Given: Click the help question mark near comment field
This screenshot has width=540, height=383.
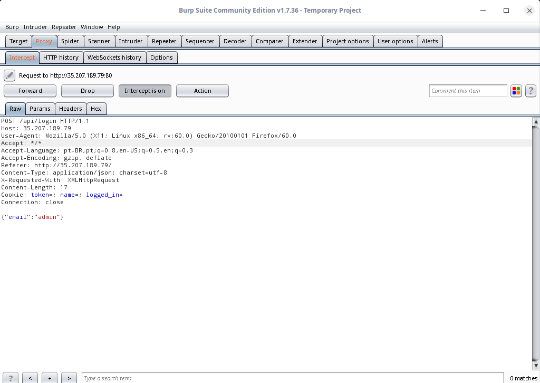Looking at the screenshot, I should tap(531, 91).
